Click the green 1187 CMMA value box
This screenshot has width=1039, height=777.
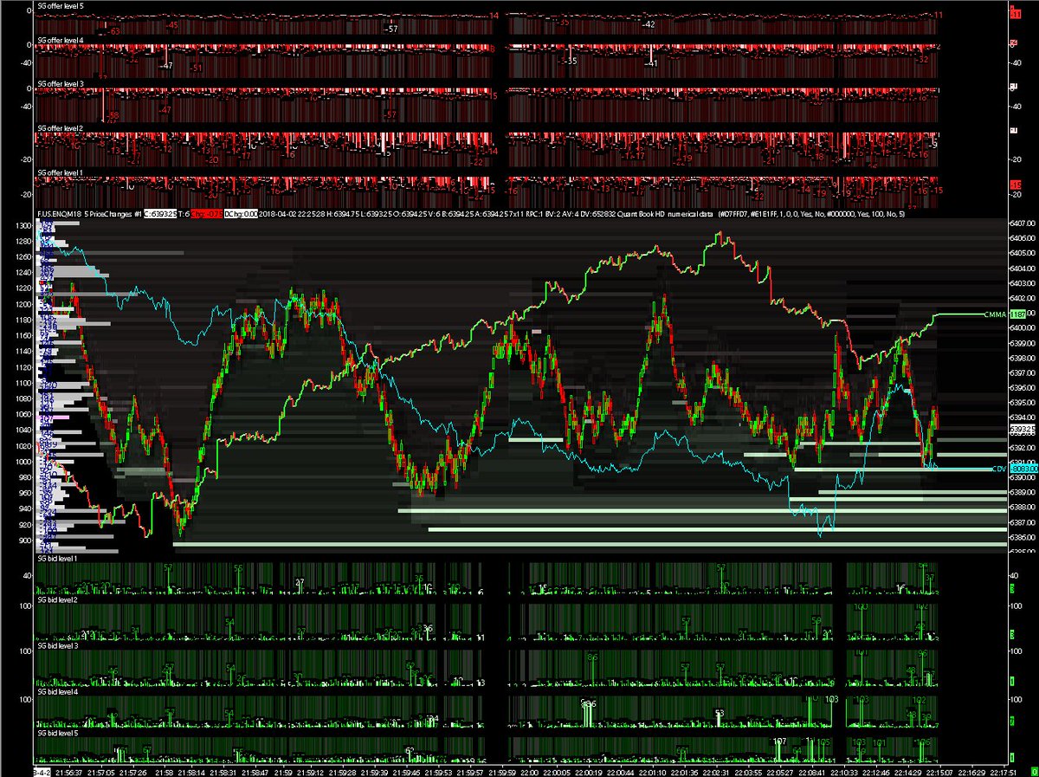[x=1017, y=315]
